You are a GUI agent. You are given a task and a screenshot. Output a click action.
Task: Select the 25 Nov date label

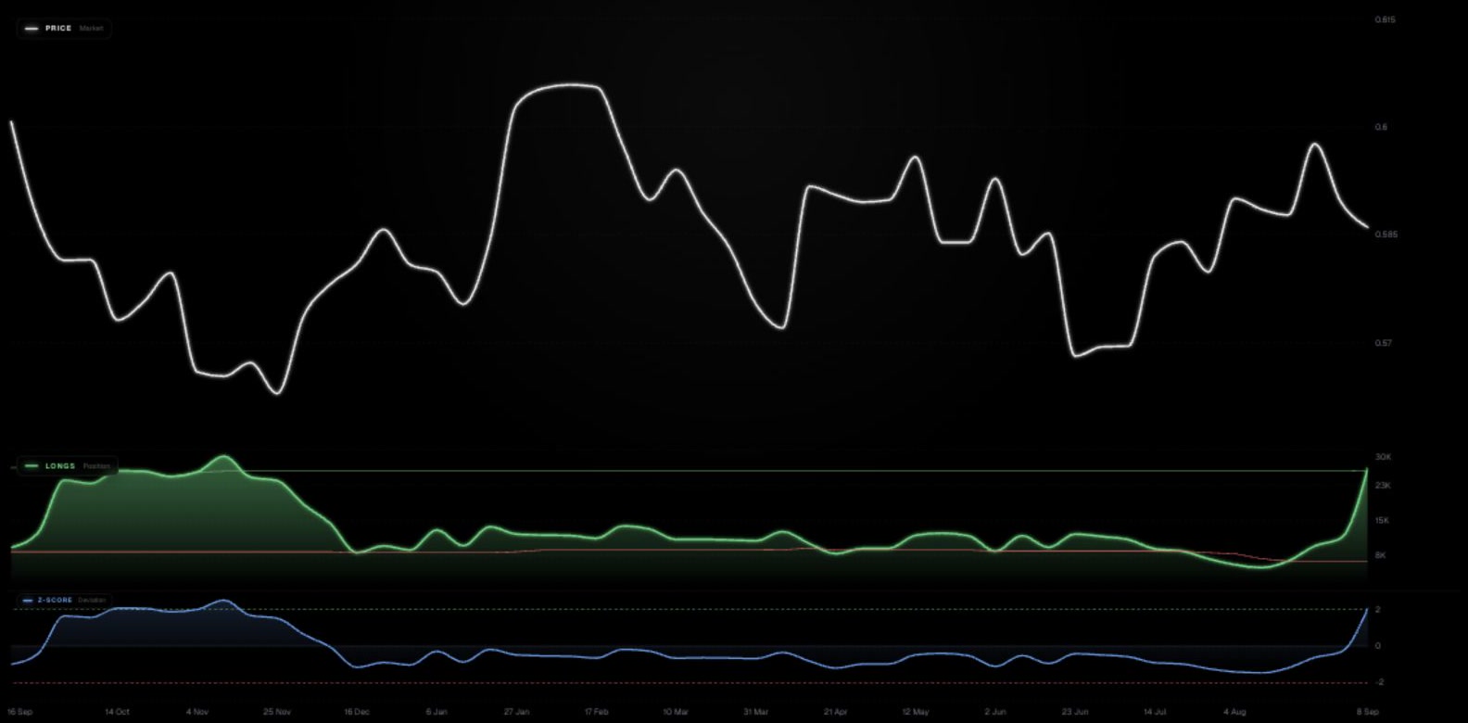276,712
